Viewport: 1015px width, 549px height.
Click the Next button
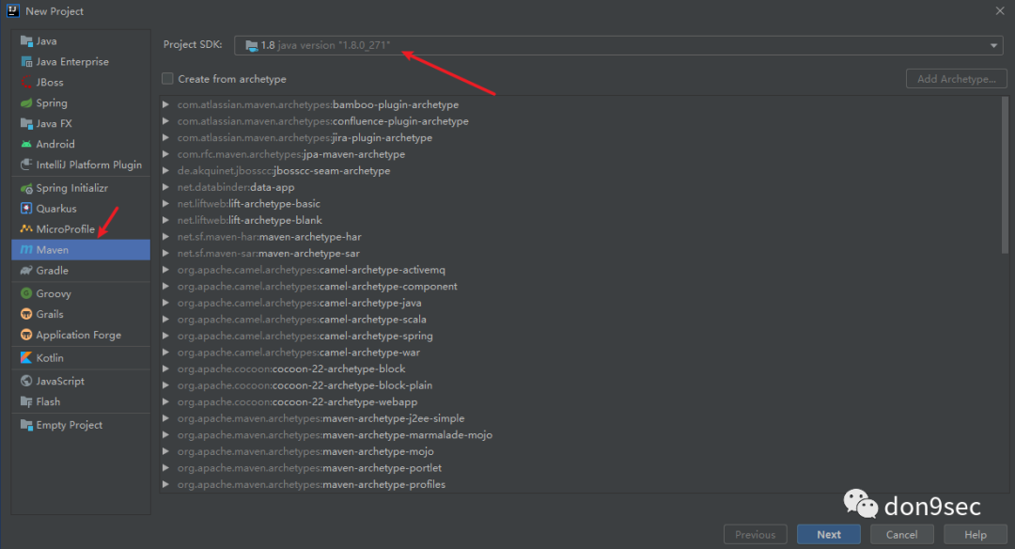829,535
